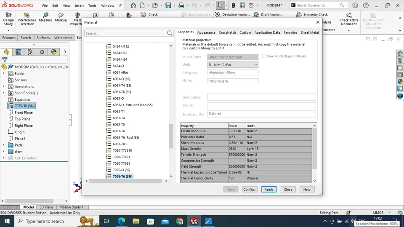The height and width of the screenshot is (227, 404).
Task: Open DimXpertManager crosshair tab
Action: point(42,52)
